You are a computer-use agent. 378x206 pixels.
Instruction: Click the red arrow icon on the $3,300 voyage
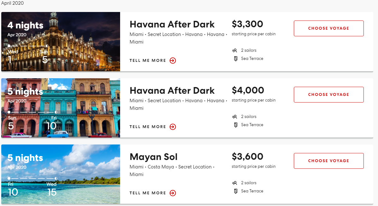(173, 61)
